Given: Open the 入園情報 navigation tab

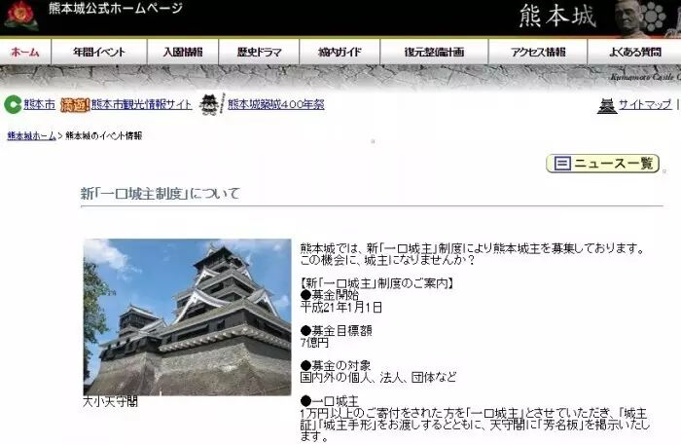Looking at the screenshot, I should coord(183,53).
